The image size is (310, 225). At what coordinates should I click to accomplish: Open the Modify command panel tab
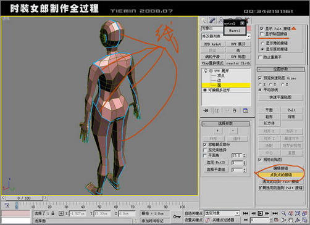[212, 20]
